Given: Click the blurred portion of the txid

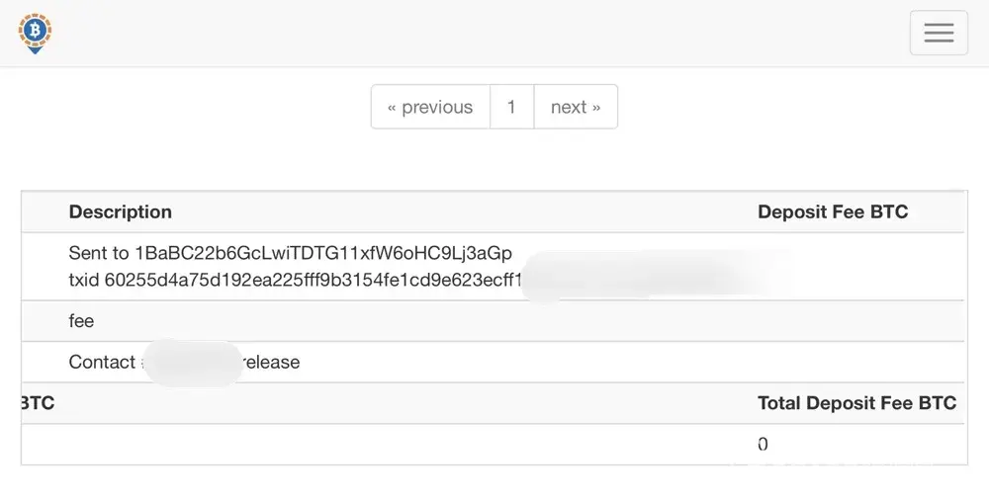Looking at the screenshot, I should [653, 277].
